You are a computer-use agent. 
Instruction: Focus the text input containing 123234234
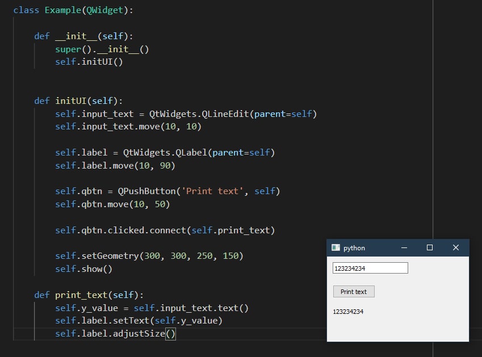[x=370, y=268]
